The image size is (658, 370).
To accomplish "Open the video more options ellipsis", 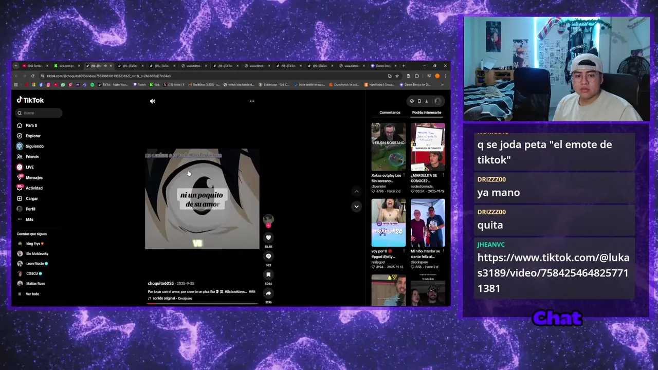I will click(x=252, y=101).
